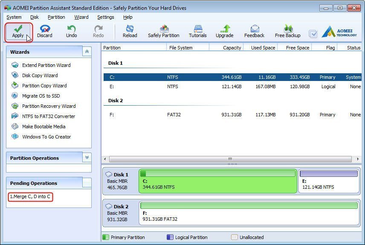Click the Unallocated legend swatch
Image resolution: width=365 pixels, height=245 pixels.
[x=235, y=237]
